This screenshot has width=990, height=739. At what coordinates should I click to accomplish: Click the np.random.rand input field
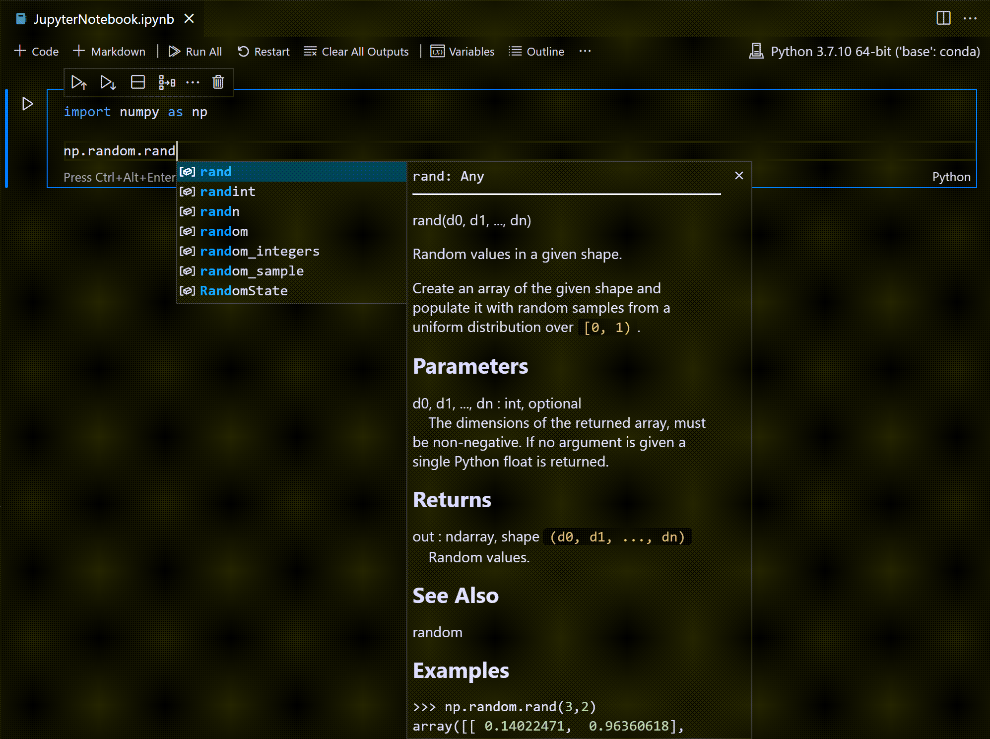click(120, 150)
